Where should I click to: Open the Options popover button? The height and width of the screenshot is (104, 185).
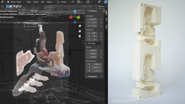click(x=102, y=6)
